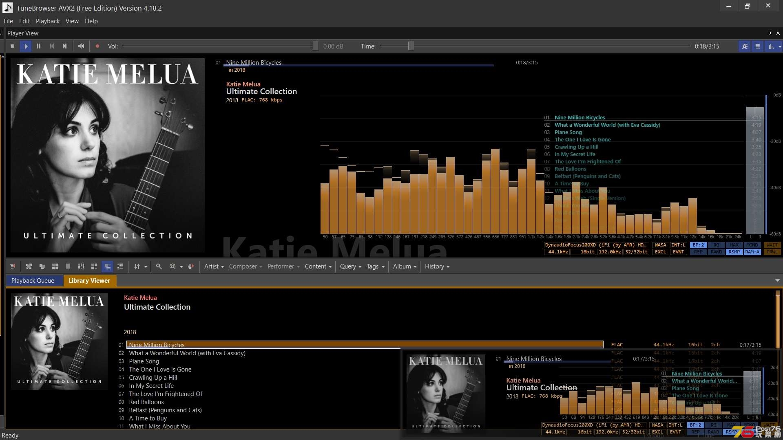
Task: Toggle the RAM:A indicator
Action: (752, 252)
